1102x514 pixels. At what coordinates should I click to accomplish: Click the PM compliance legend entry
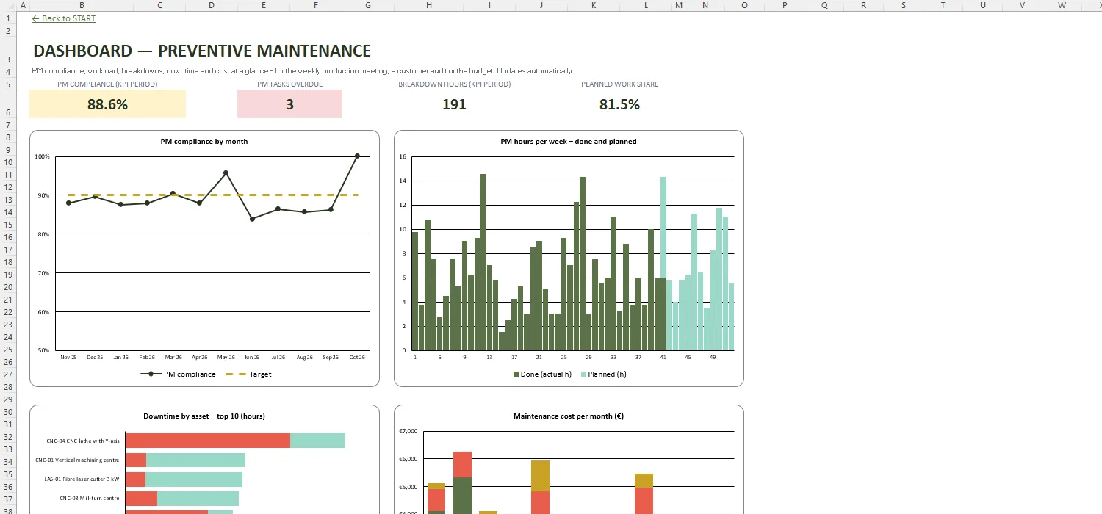(x=178, y=374)
